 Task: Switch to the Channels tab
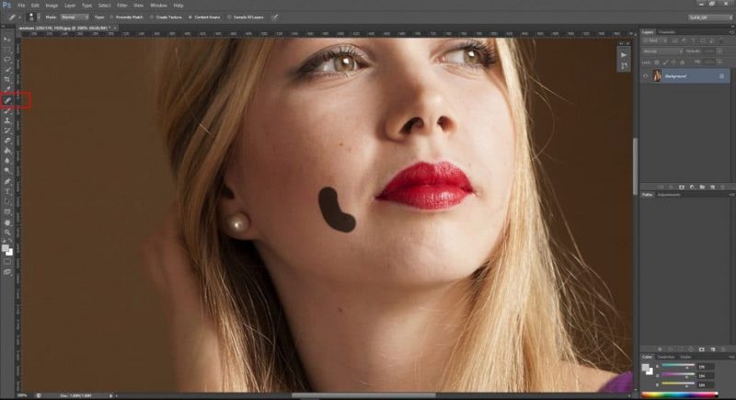coord(666,32)
